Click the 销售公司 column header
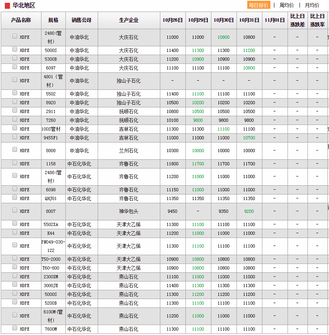Image resolution: width=329 pixels, height=335 pixels. pyautogui.click(x=81, y=20)
